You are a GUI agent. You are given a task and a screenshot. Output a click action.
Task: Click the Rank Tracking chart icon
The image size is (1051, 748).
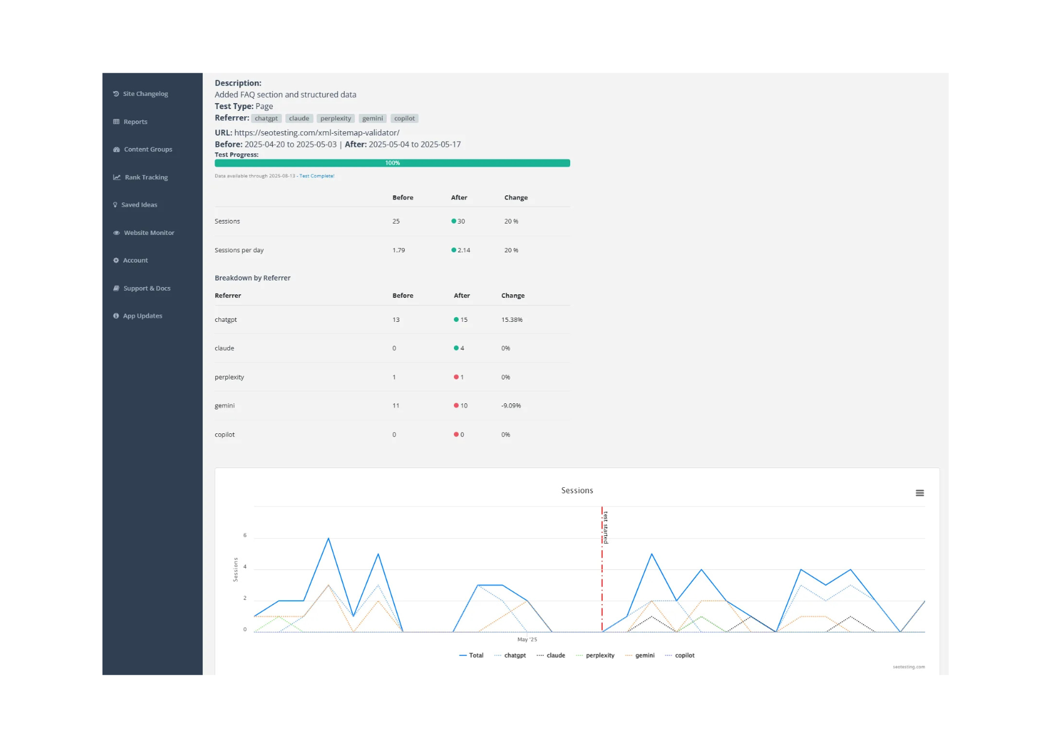pos(117,177)
